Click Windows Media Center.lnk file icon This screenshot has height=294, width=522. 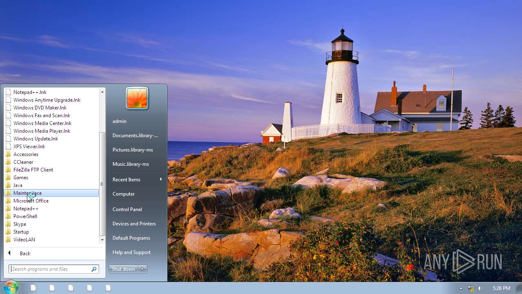[8, 123]
